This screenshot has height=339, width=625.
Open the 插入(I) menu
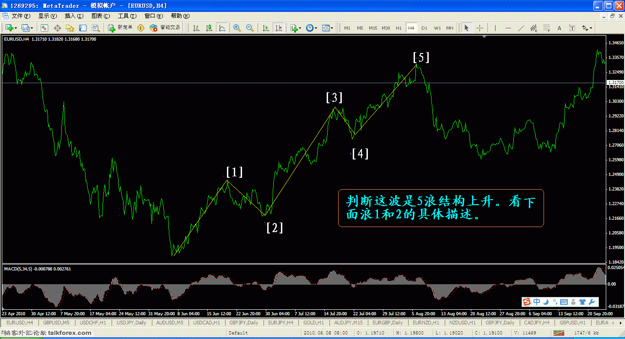coord(74,16)
